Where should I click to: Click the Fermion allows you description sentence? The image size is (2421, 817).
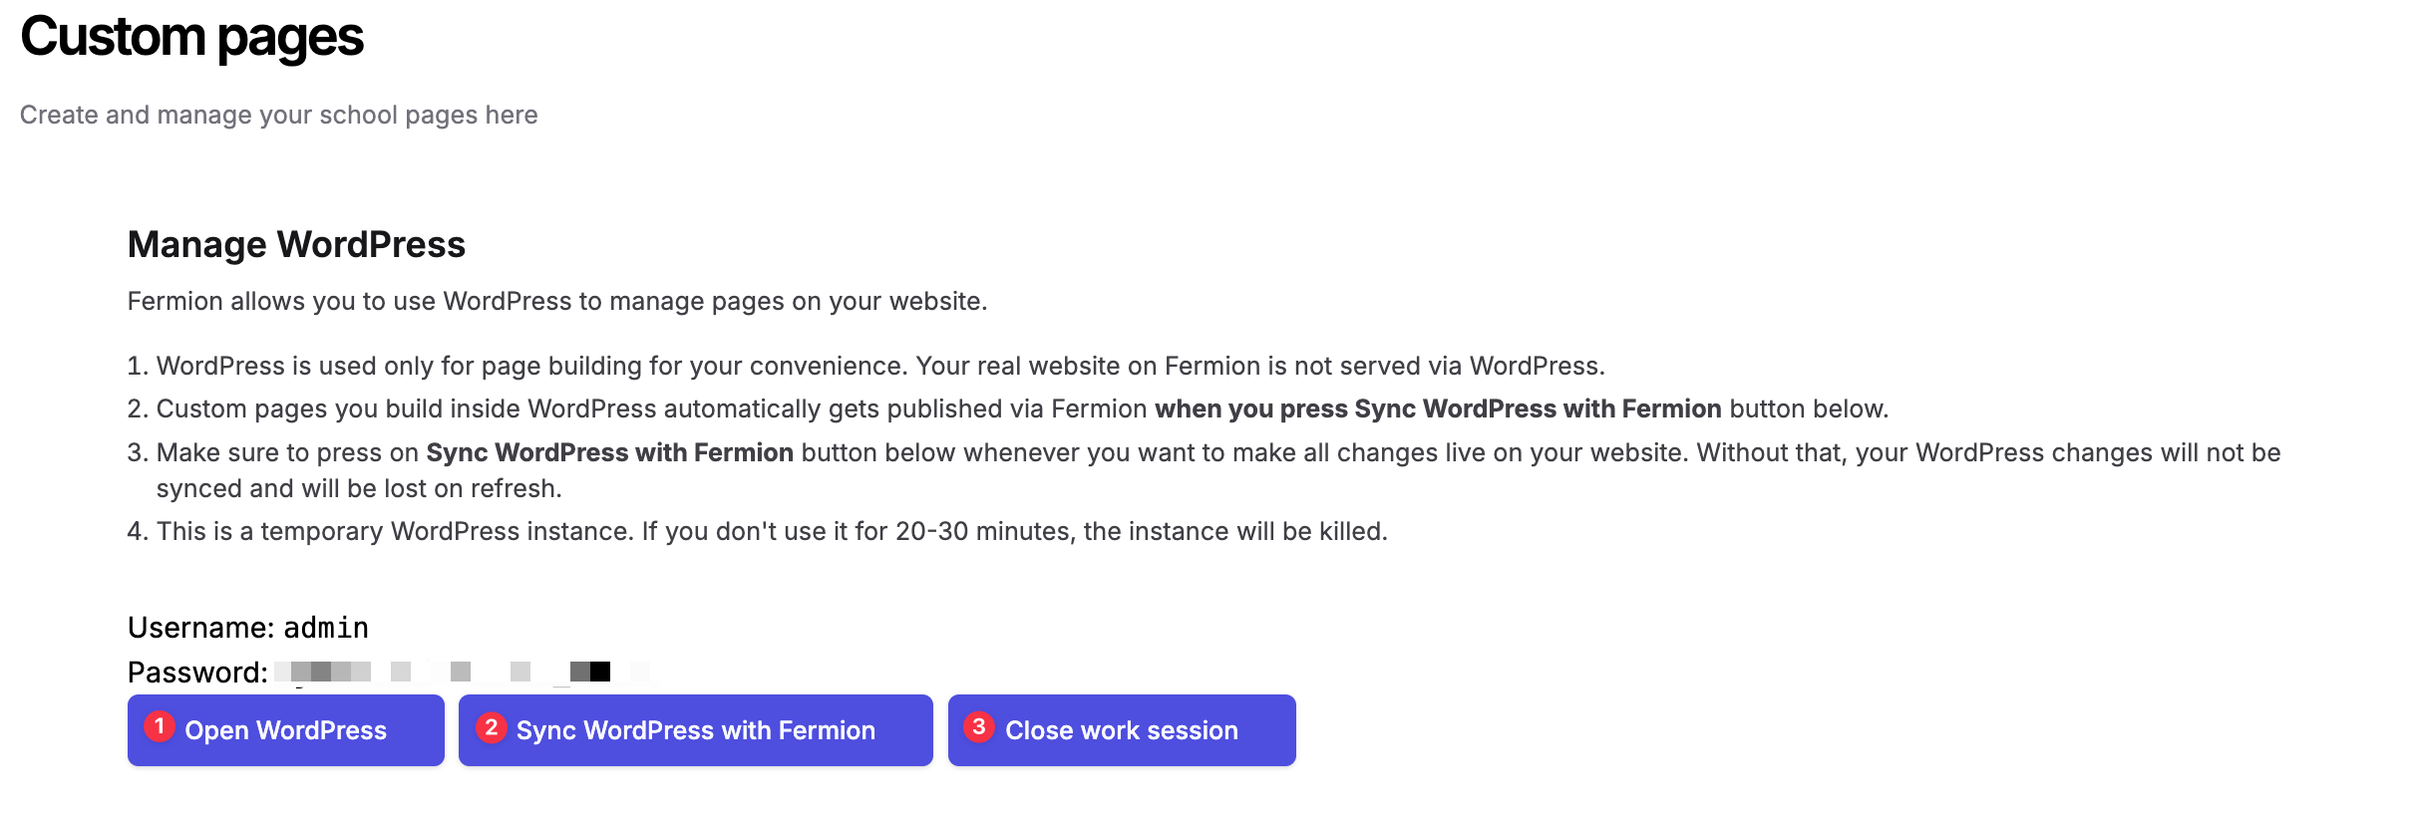click(556, 301)
